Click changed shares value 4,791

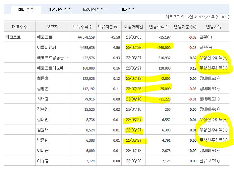(166, 140)
